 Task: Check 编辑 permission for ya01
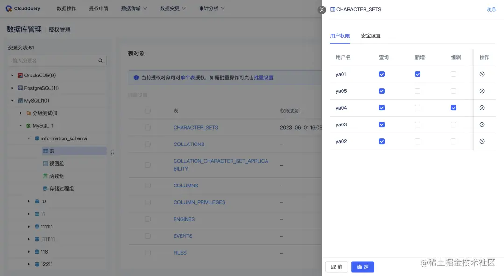point(454,74)
